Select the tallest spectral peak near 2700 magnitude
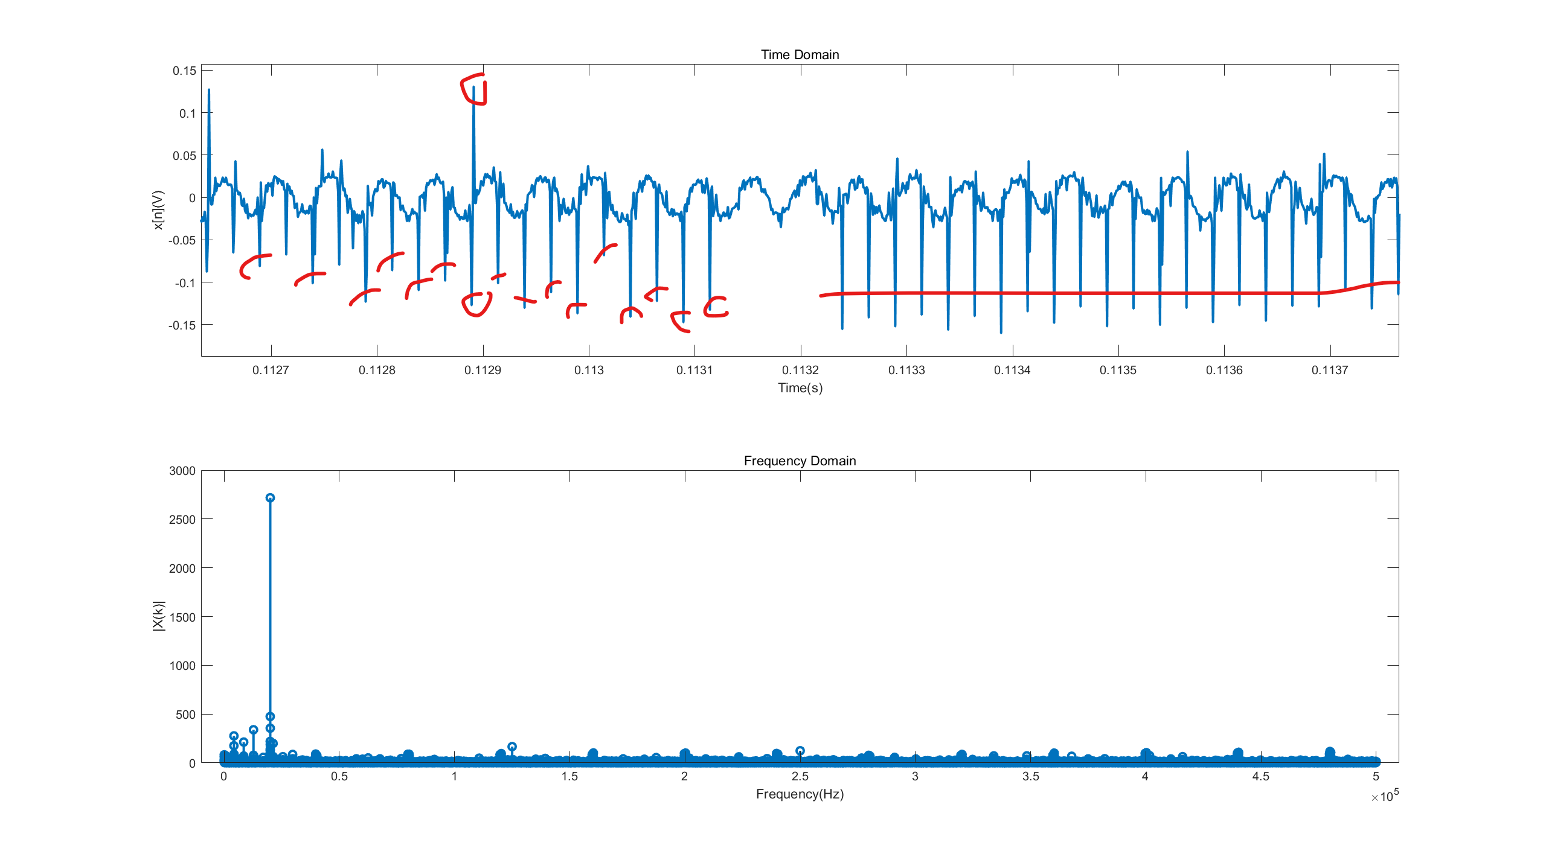Screen dimensions: 1546x857 click(x=270, y=497)
